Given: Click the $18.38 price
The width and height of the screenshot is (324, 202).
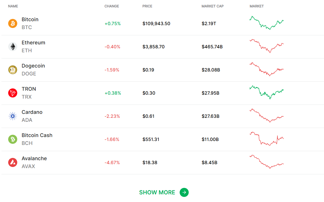Looking at the screenshot, I should click(x=150, y=162).
